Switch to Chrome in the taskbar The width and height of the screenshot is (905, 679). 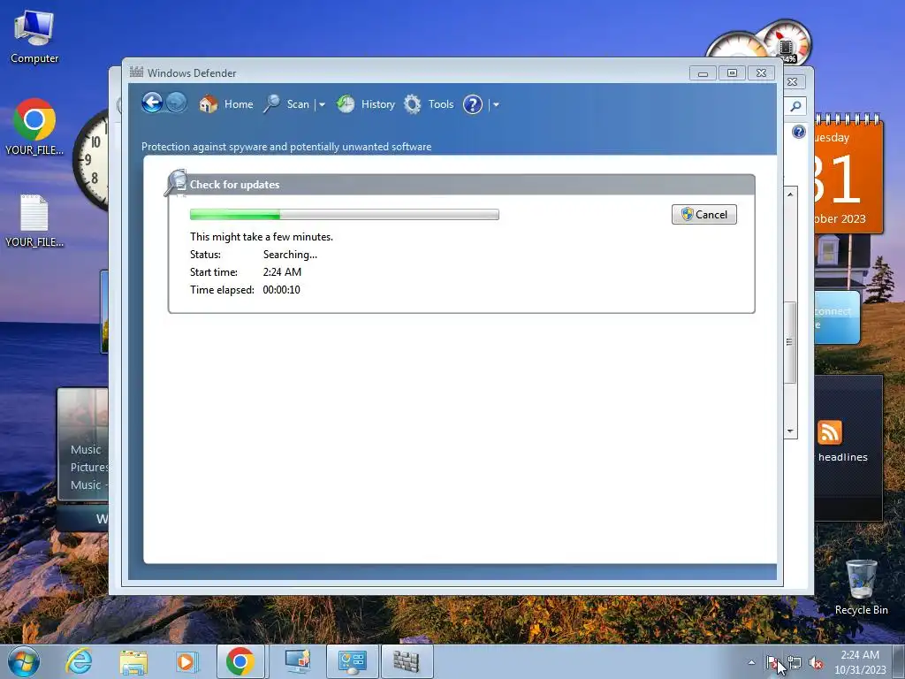[240, 661]
